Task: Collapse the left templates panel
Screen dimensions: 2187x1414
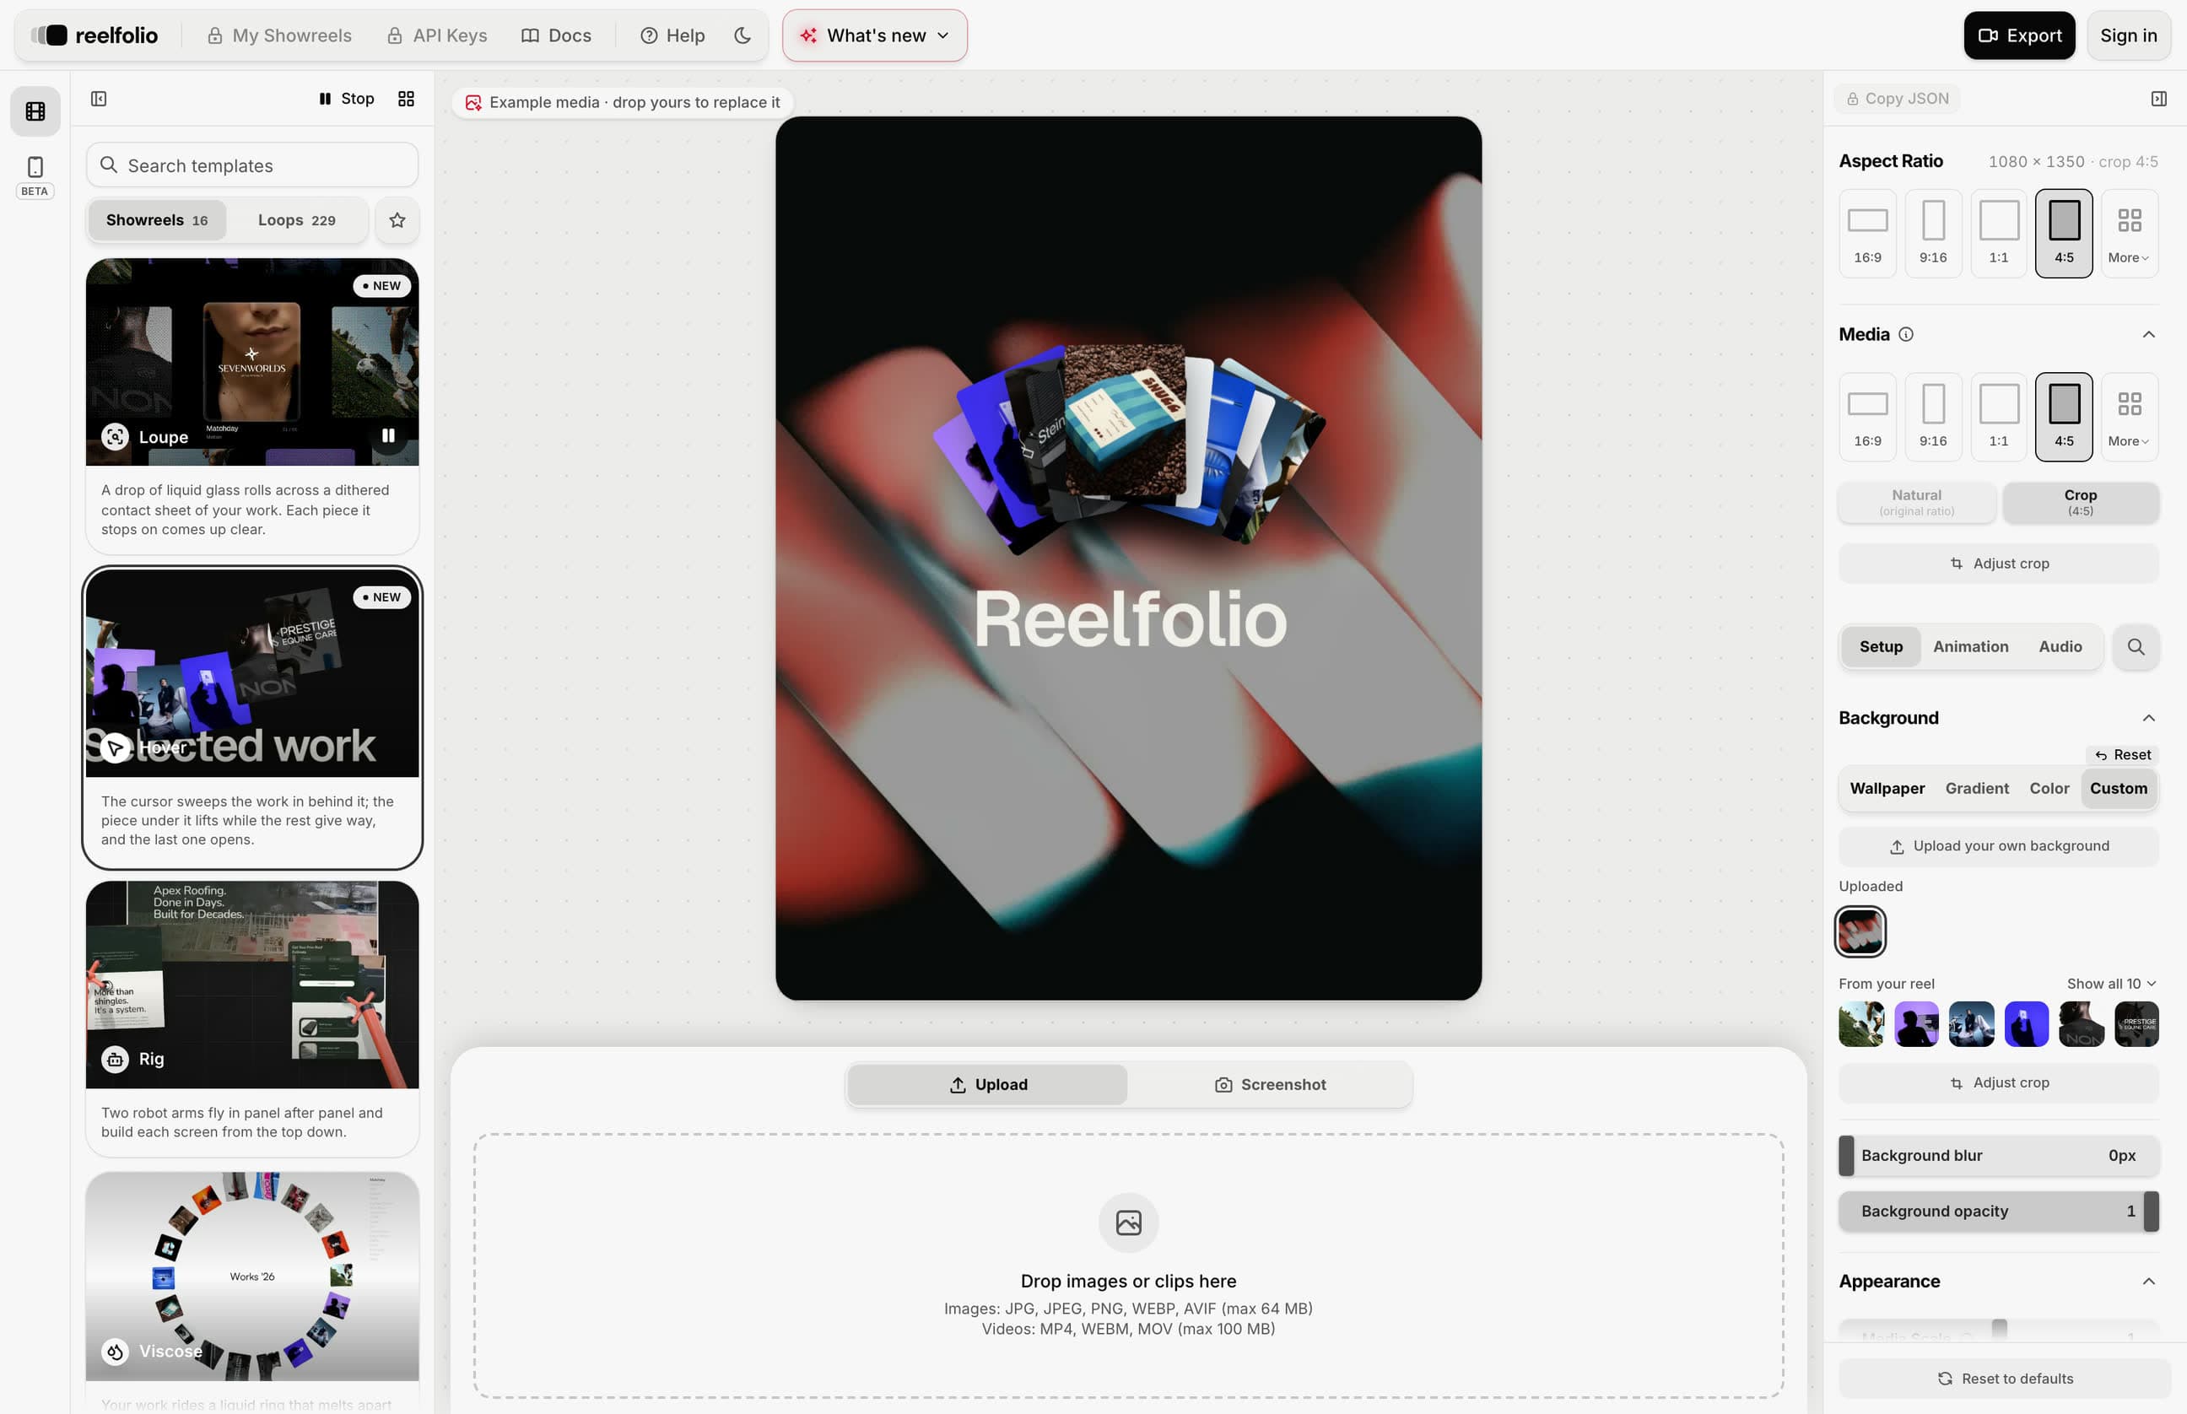Action: pyautogui.click(x=100, y=98)
